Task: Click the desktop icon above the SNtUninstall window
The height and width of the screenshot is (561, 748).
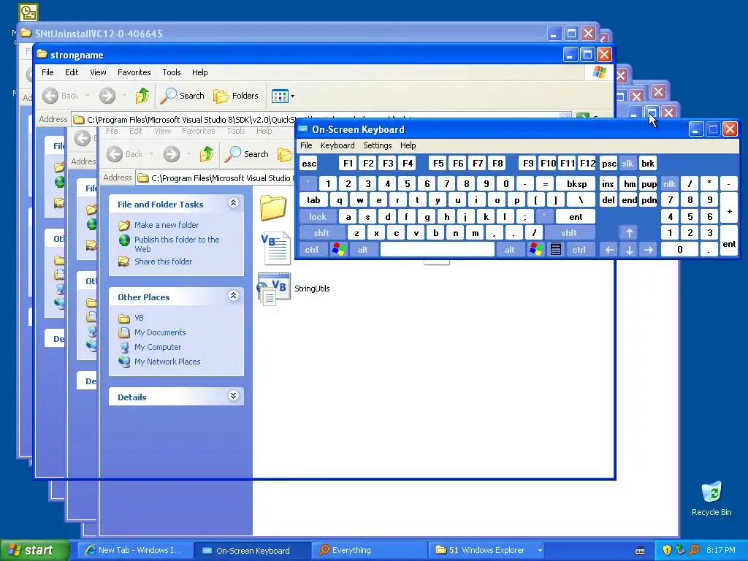Action: point(28,12)
